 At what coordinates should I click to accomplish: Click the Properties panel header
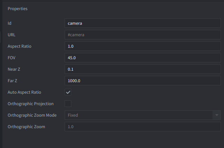tap(17, 9)
